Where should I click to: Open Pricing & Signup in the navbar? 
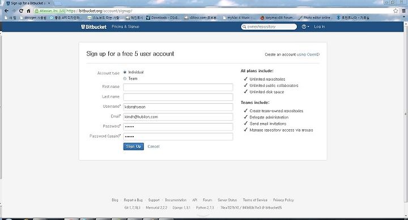tap(125, 27)
